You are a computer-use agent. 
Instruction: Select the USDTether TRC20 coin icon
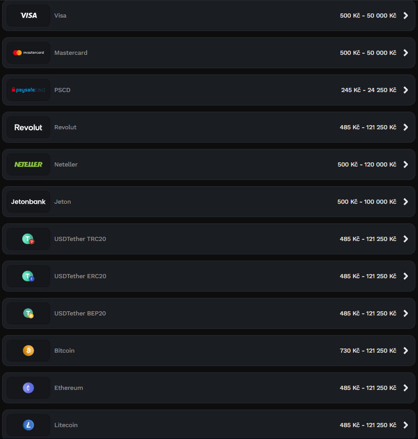click(x=28, y=239)
